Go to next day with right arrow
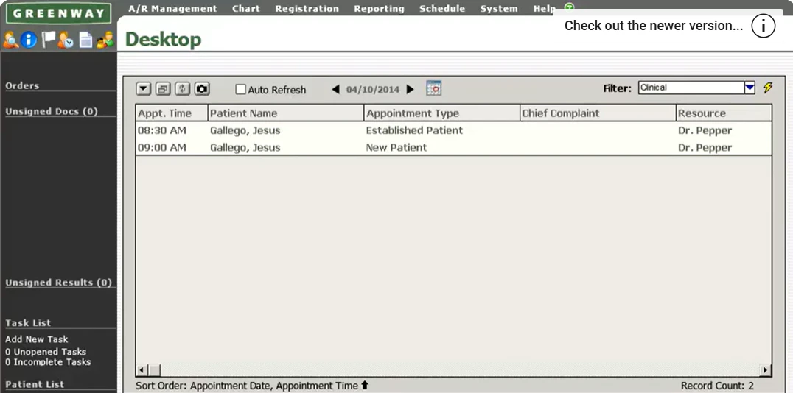Image resolution: width=793 pixels, height=393 pixels. pos(411,89)
